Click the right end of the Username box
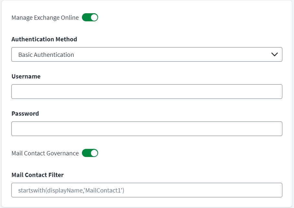This screenshot has height=208, width=294. coord(277,91)
